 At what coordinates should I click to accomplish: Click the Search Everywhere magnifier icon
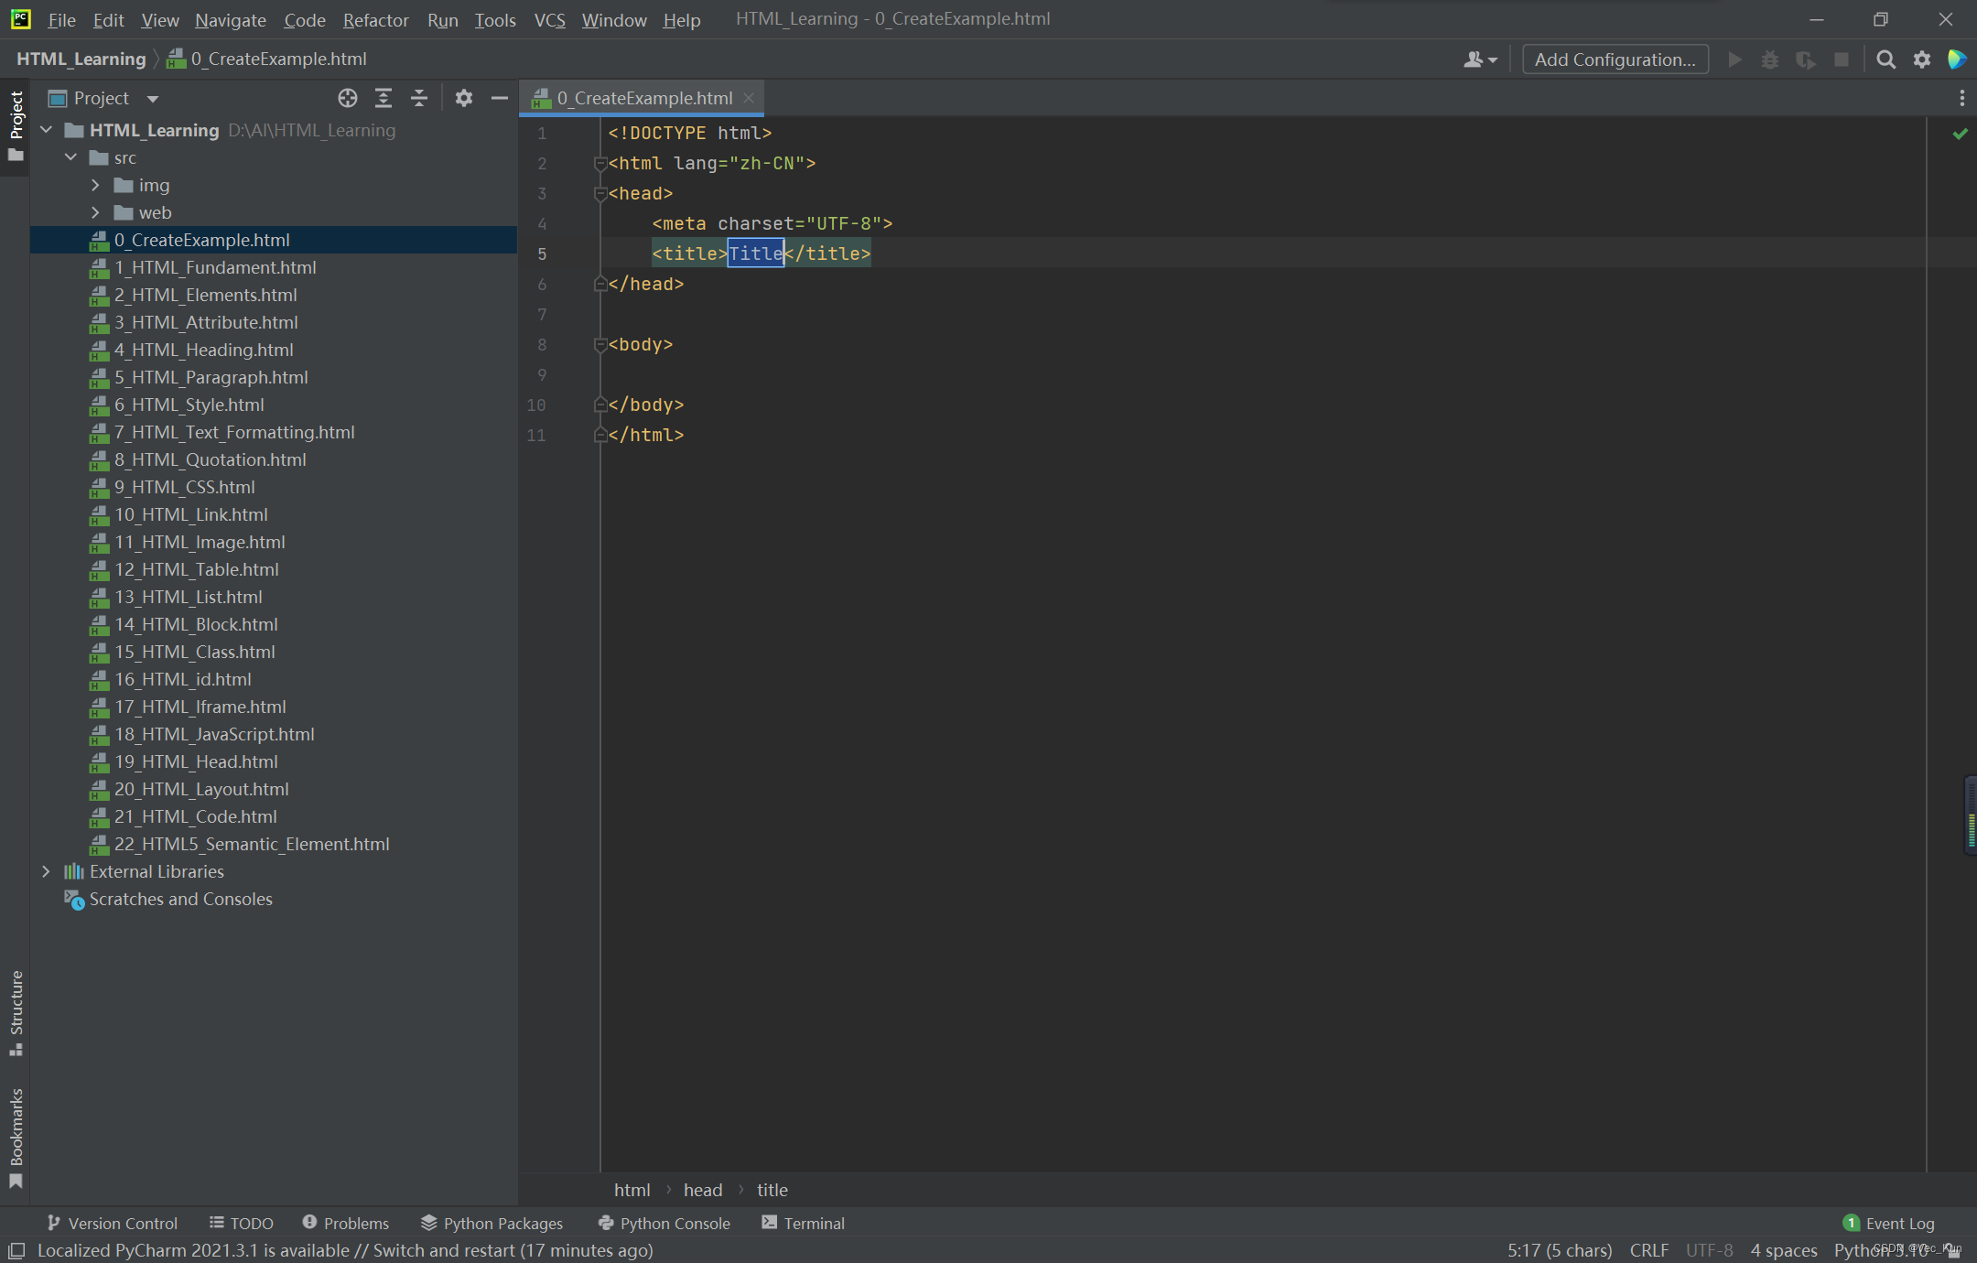tap(1885, 59)
